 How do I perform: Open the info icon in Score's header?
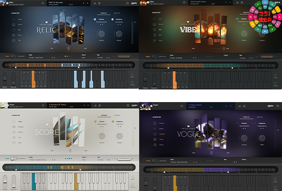[x=43, y=105]
